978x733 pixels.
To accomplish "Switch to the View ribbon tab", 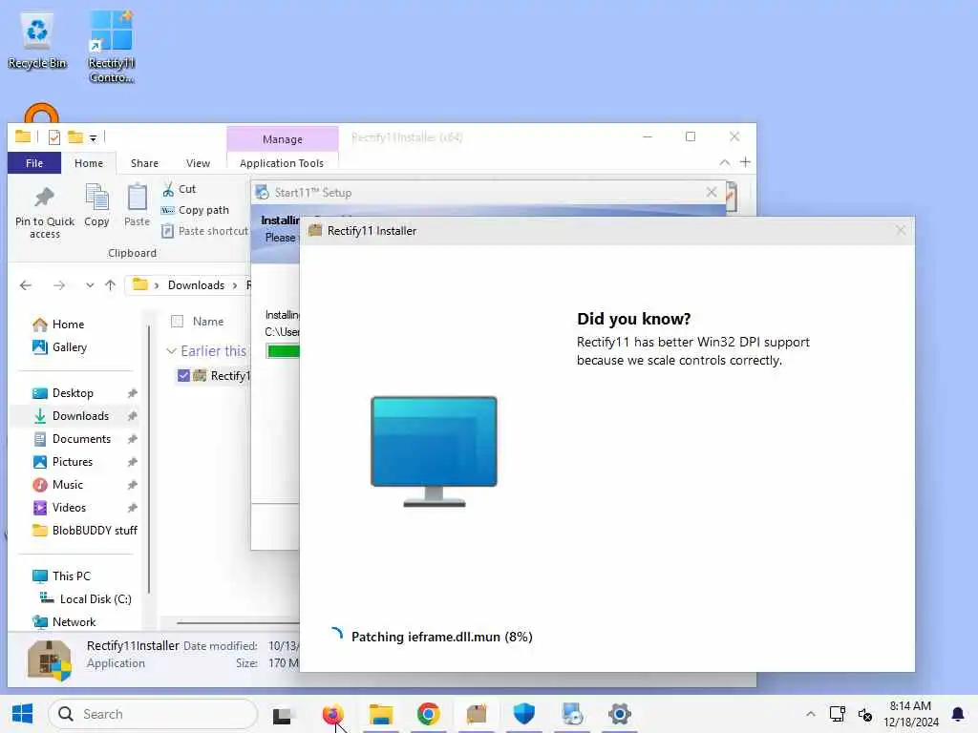I will (x=198, y=163).
